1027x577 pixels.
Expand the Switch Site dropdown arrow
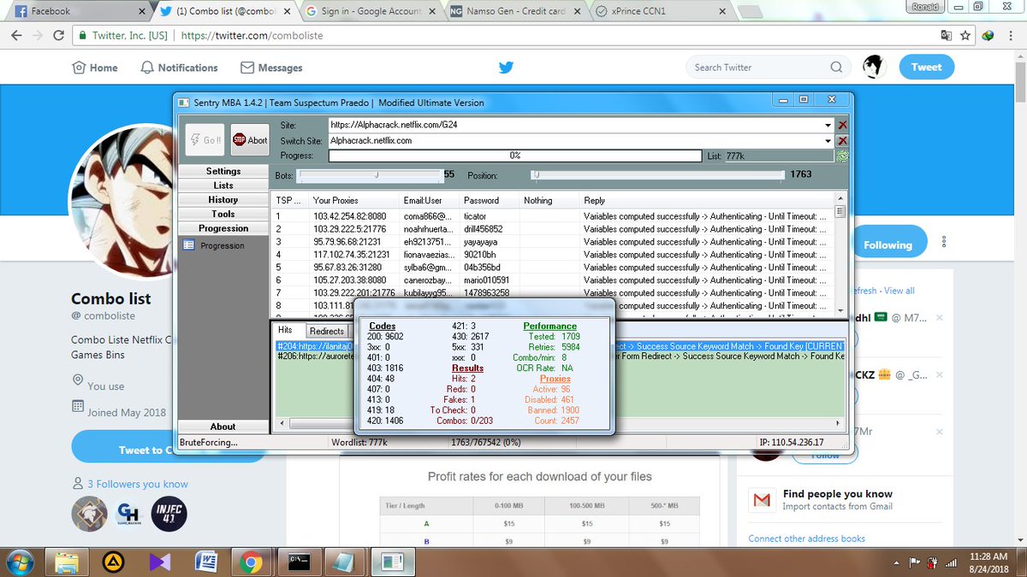[828, 140]
